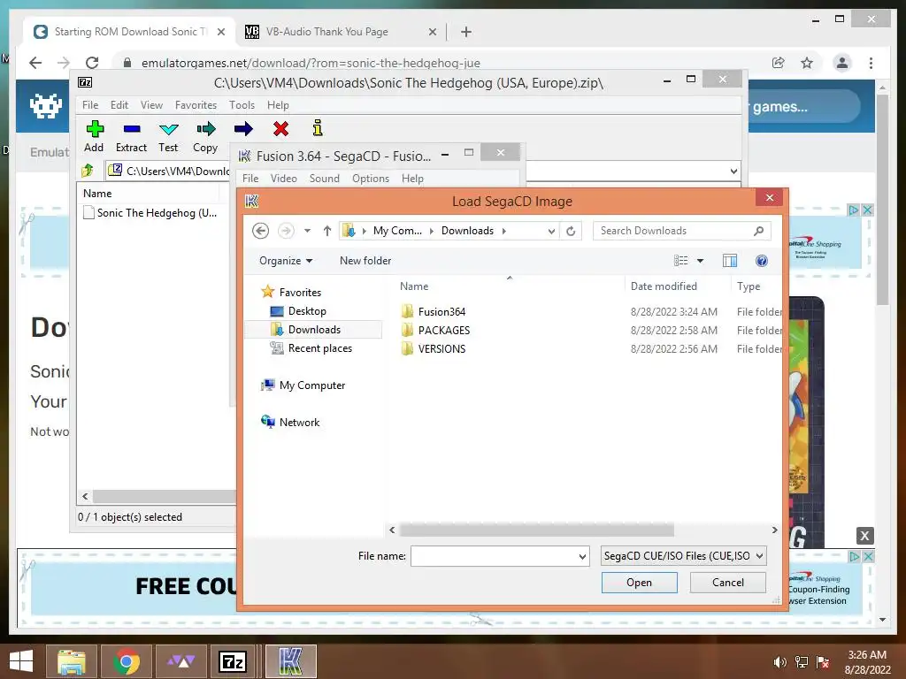Click the Name column header in dialog
Viewport: 906px width, 679px height.
(414, 286)
